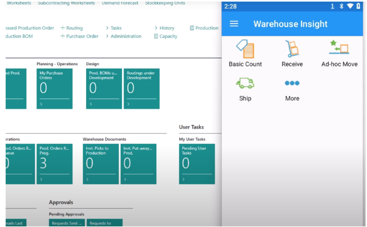
Task: Open the Requests Sent tile under Approvals
Action: 67,223
